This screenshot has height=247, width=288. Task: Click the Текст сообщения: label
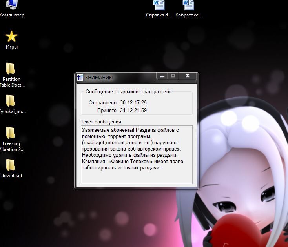tap(102, 122)
